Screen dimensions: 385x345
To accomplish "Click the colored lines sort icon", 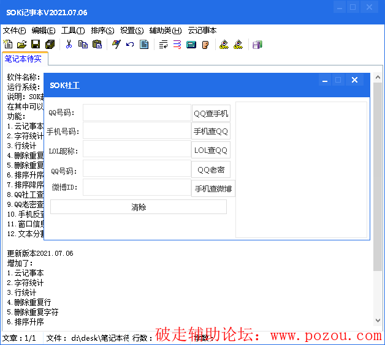I will [x=177, y=45].
